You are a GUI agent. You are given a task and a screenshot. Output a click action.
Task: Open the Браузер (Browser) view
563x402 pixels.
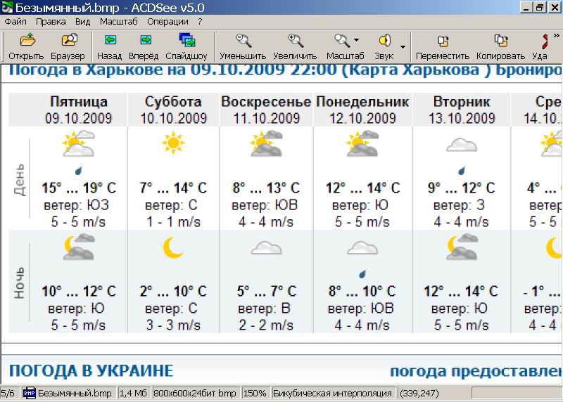click(68, 46)
